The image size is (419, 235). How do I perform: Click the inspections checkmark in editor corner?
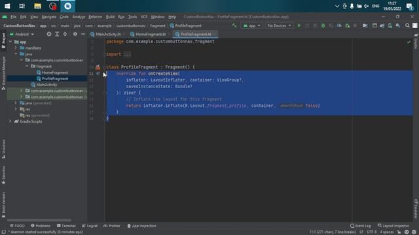tap(409, 42)
